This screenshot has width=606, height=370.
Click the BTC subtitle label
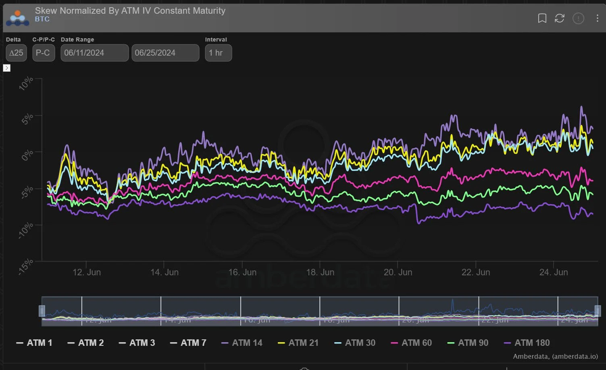tap(42, 19)
